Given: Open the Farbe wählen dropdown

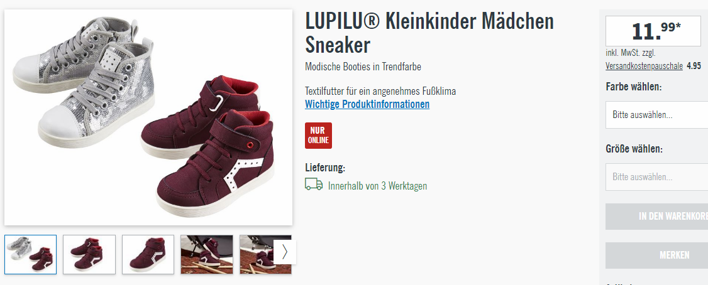Looking at the screenshot, I should point(657,114).
